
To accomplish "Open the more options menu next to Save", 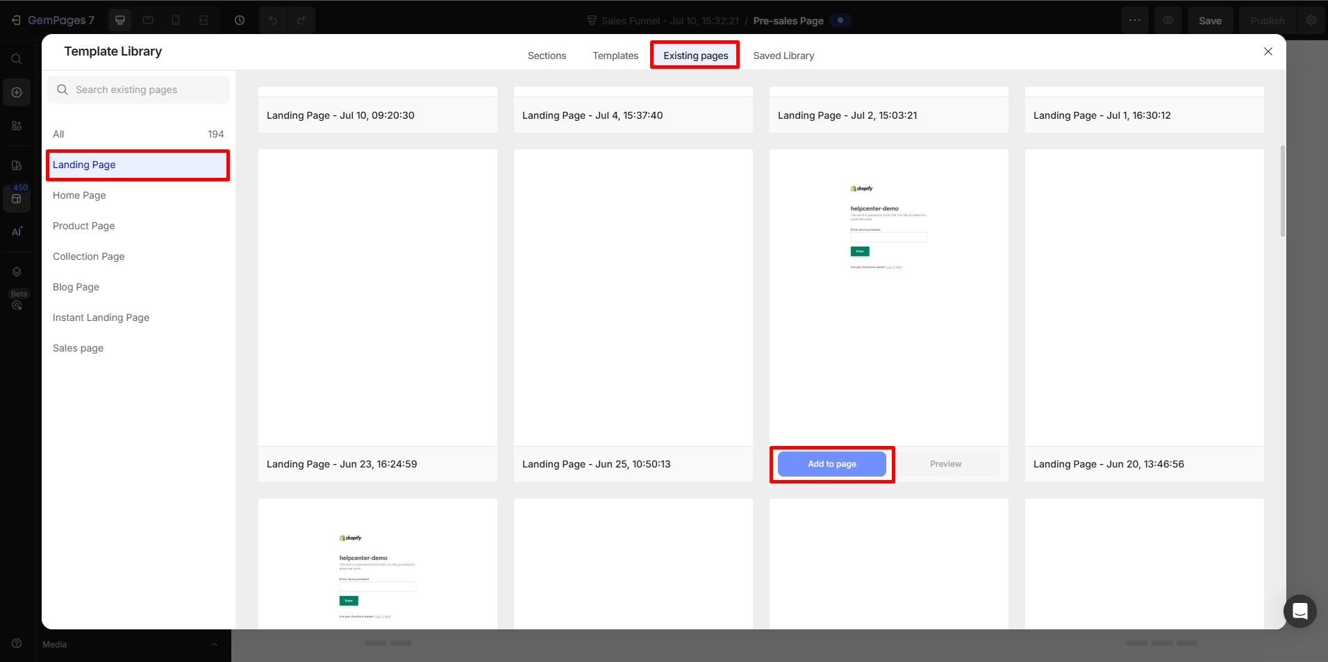I will 1135,20.
